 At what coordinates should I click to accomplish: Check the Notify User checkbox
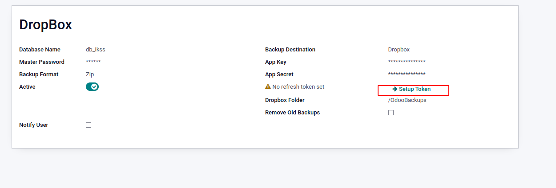pos(89,125)
